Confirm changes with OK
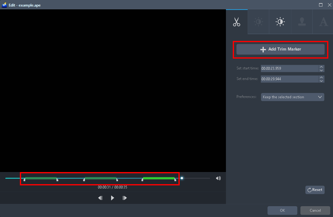 click(x=282, y=210)
